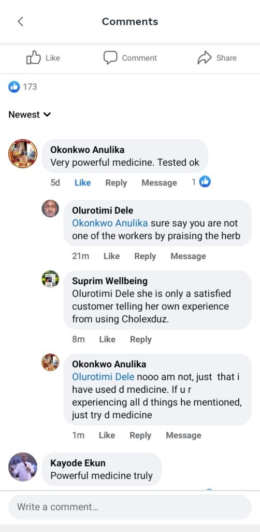
Task: View like reaction on Okonkwo Anulika's comment
Action: click(205, 182)
